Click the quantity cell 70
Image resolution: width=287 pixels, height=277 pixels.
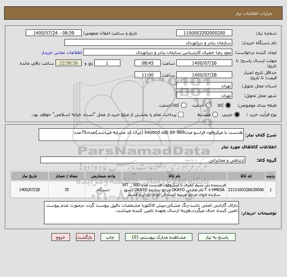(67, 190)
